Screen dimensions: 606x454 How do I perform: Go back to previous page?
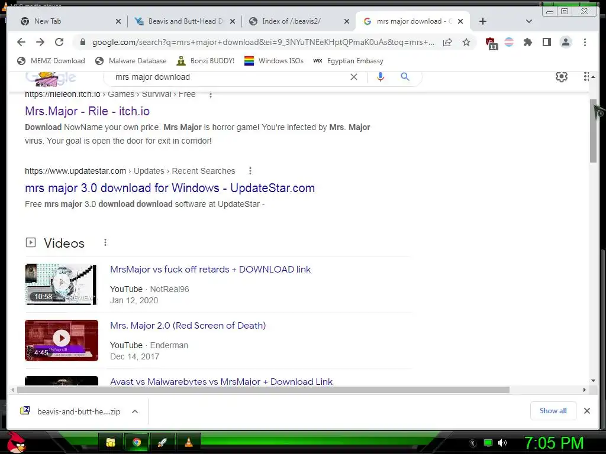(x=21, y=42)
